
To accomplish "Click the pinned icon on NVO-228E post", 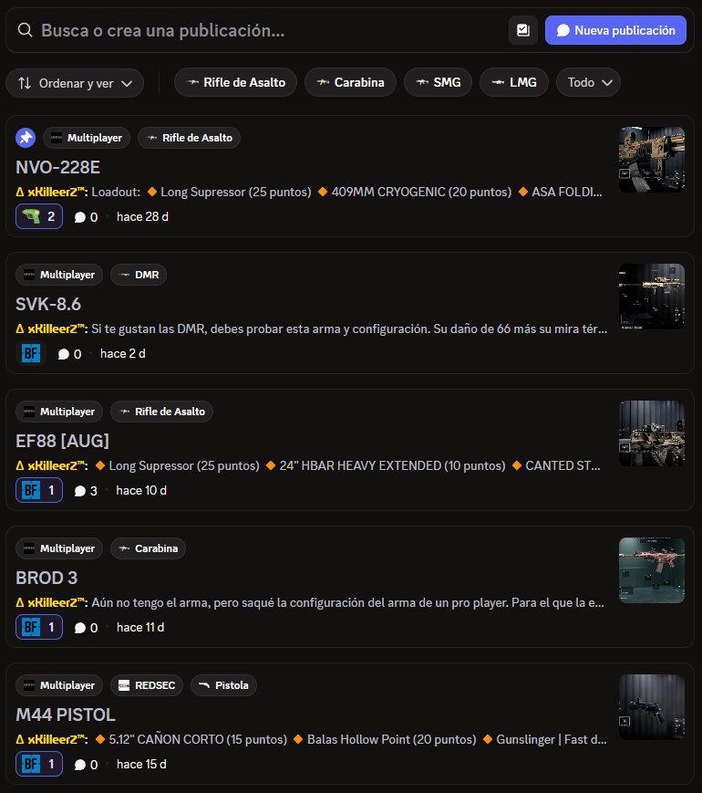I will click(x=26, y=138).
